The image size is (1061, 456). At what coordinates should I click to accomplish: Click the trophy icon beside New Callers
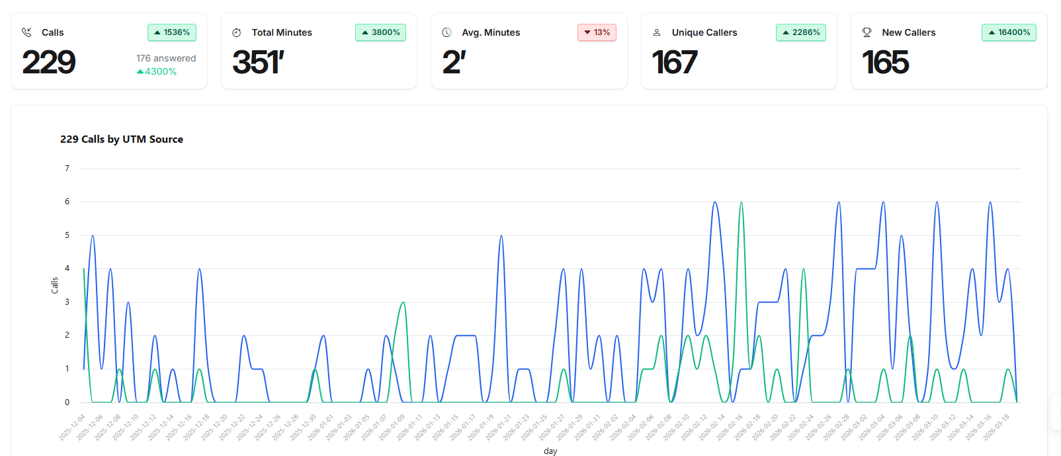[867, 32]
